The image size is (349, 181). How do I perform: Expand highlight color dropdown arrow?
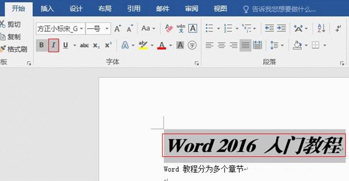152,46
